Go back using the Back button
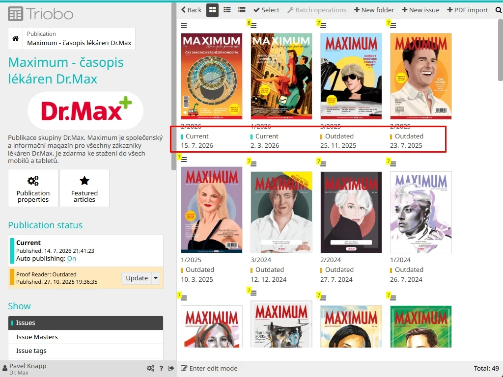 [191, 10]
